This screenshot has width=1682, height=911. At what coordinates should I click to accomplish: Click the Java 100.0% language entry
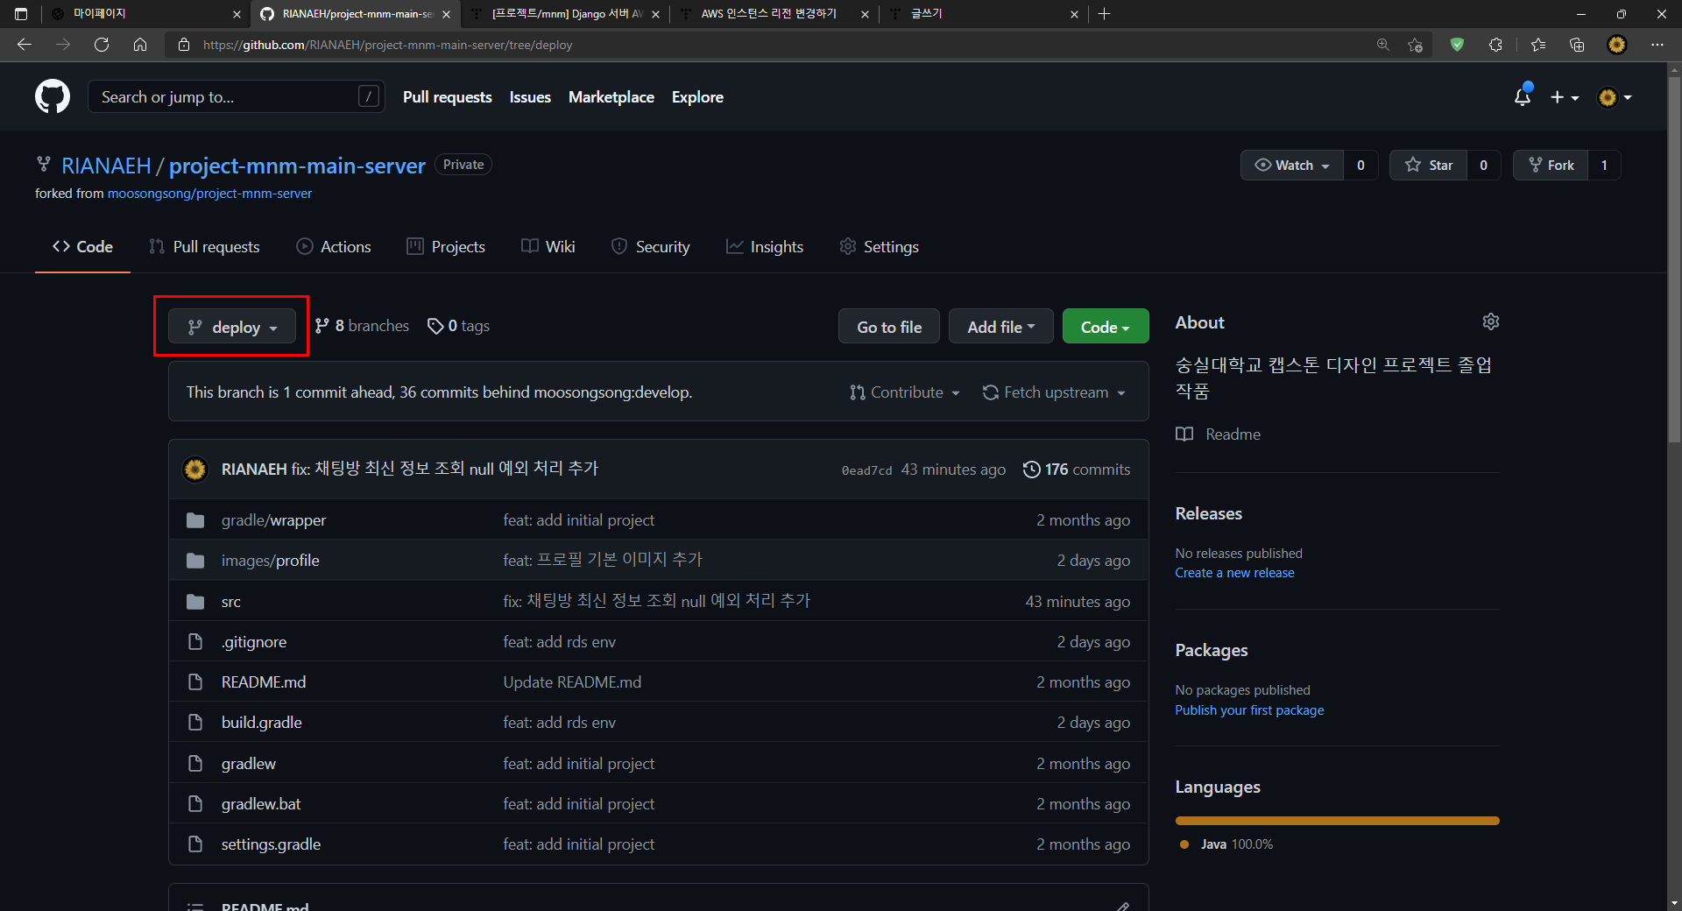[1226, 844]
